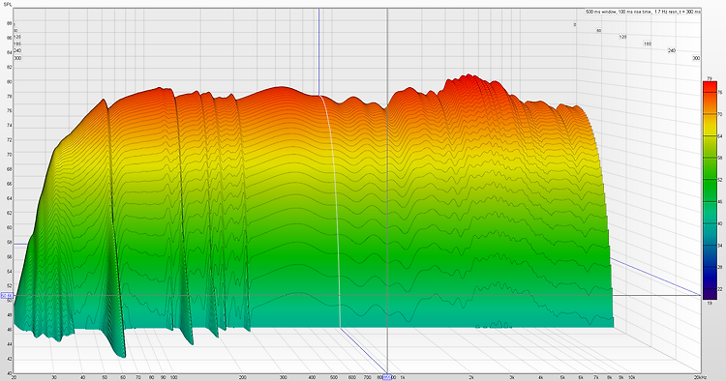
Task: Click the '100' frequency axis label
Action: coord(173,377)
